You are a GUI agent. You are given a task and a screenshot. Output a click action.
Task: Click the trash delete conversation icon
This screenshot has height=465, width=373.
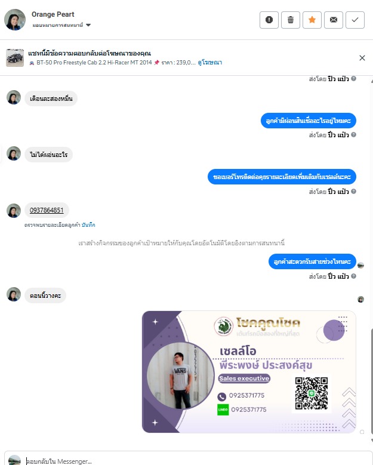291,20
